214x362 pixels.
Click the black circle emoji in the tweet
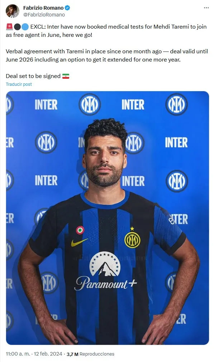pos(17,27)
